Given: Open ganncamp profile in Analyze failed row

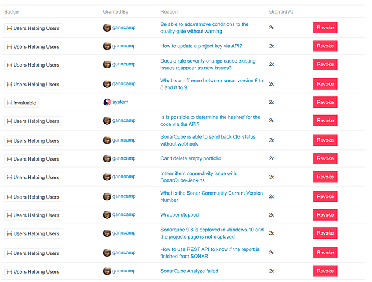Looking at the screenshot, I should coord(124,271).
